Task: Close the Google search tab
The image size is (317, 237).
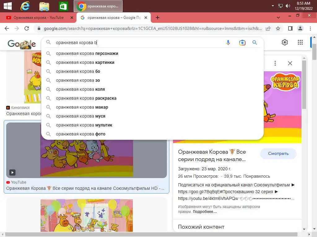Action: (x=145, y=18)
